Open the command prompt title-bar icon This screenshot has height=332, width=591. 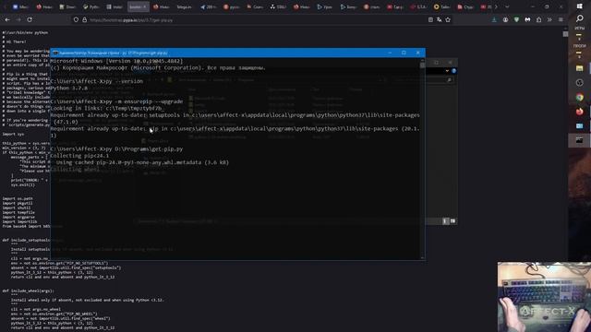pyautogui.click(x=55, y=53)
